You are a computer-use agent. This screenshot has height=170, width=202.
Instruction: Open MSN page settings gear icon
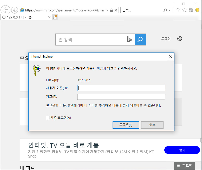point(179,38)
